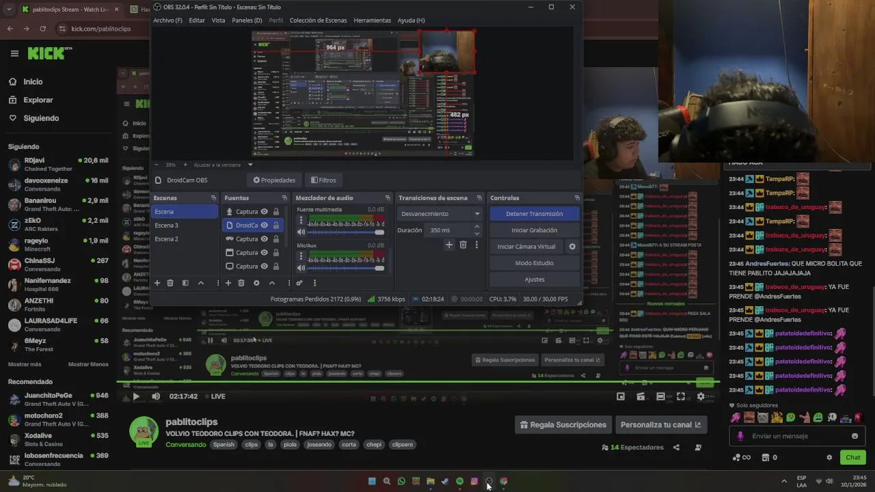Mute the Mic/Aux audio channel
Viewport: 875px width, 492px height.
coord(301,268)
